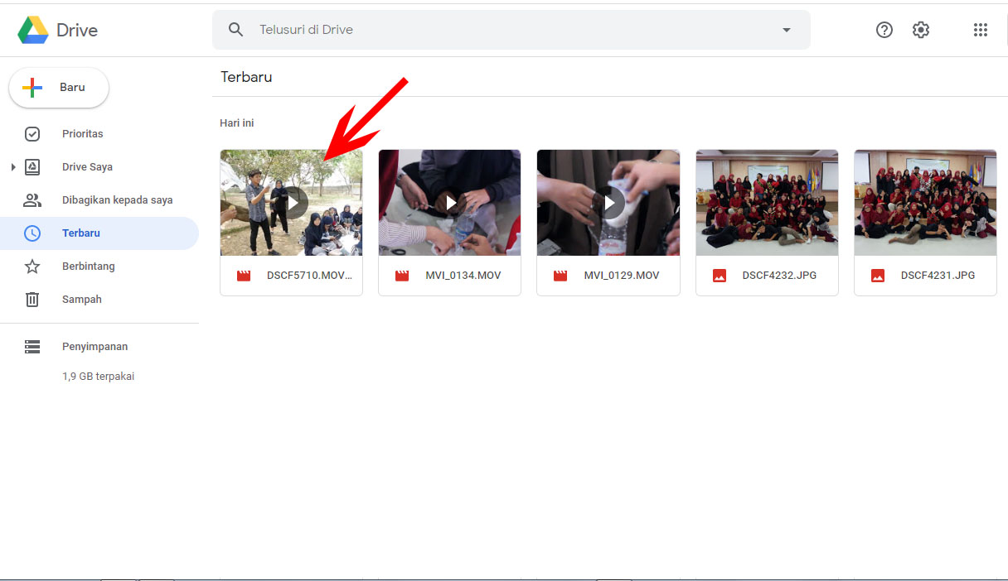The image size is (1008, 581).
Task: Open the DSCF4231.JPG image thumbnail
Action: point(925,203)
